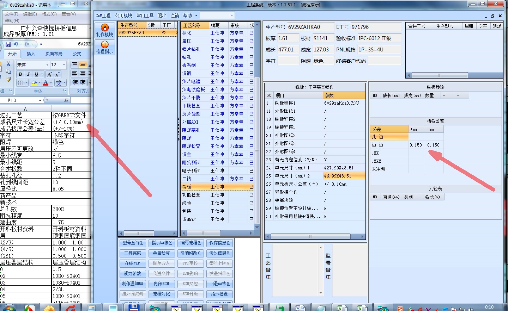Click the middle-align icon in Excel
This screenshot has width=508, height=311.
(x=83, y=64)
